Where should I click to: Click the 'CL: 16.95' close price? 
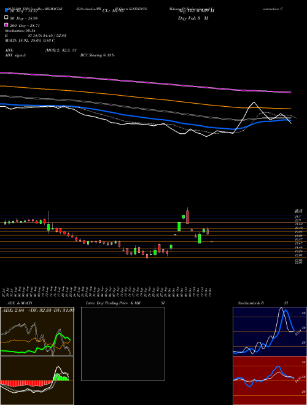pos(113,11)
